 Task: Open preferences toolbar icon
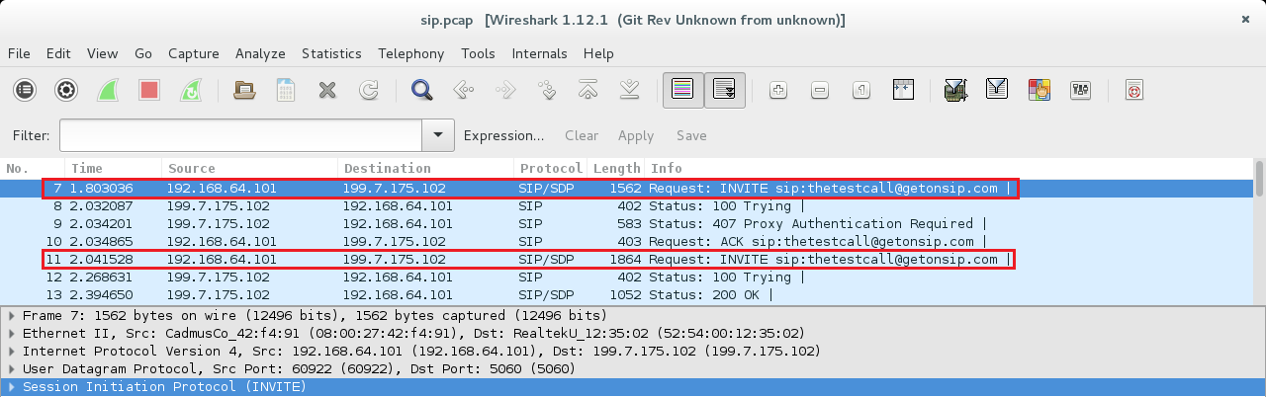[x=1080, y=90]
